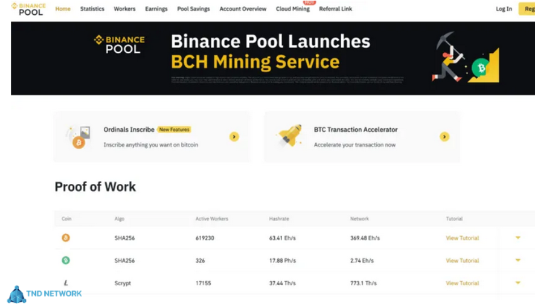
Task: Open the Earnings tab
Action: pyautogui.click(x=156, y=9)
